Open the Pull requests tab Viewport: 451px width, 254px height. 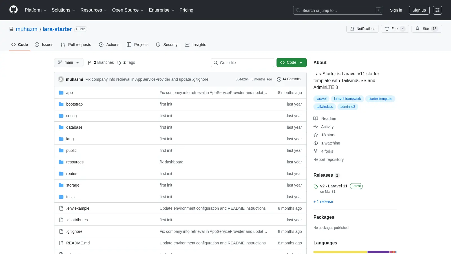point(76,45)
